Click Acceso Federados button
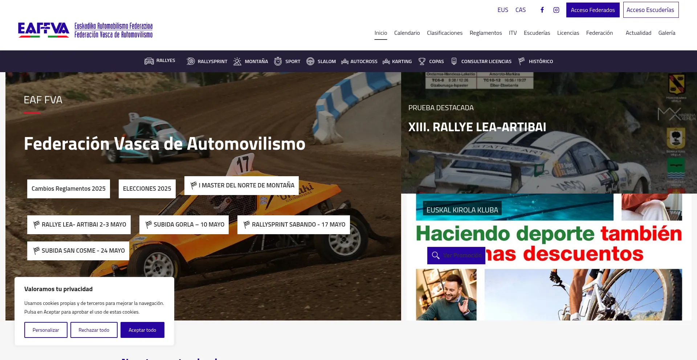The width and height of the screenshot is (697, 360). (593, 10)
